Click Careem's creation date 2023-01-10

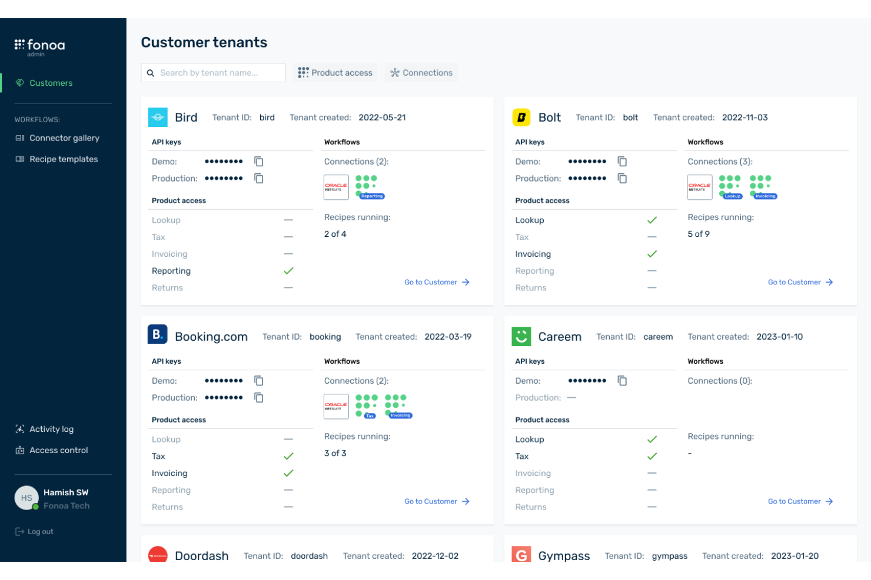tap(780, 337)
